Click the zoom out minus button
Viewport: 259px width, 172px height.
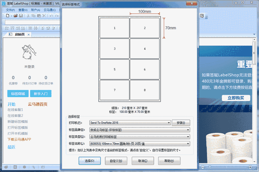(x=203, y=167)
